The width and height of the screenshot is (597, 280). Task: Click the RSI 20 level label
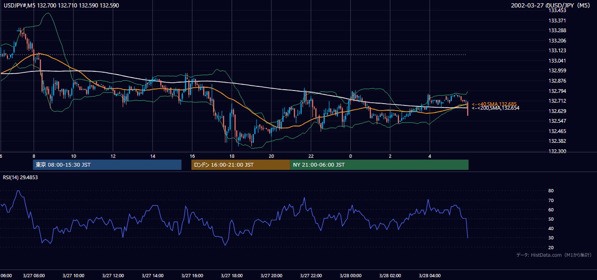[551, 247]
